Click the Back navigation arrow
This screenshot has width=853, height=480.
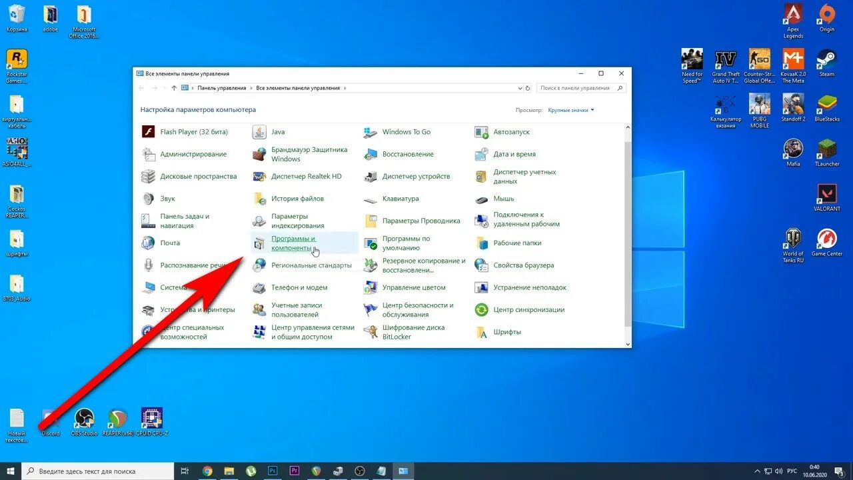[x=142, y=88]
